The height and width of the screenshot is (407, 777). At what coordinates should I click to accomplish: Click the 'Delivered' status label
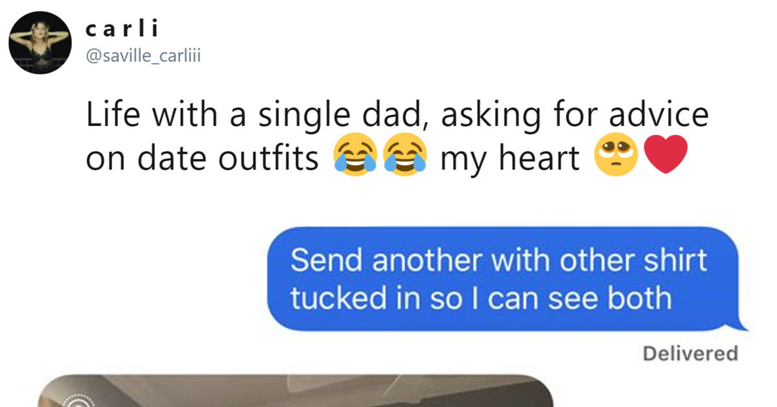click(690, 353)
